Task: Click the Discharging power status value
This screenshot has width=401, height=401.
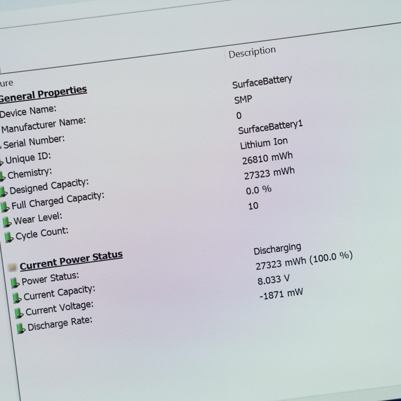Action: (278, 249)
